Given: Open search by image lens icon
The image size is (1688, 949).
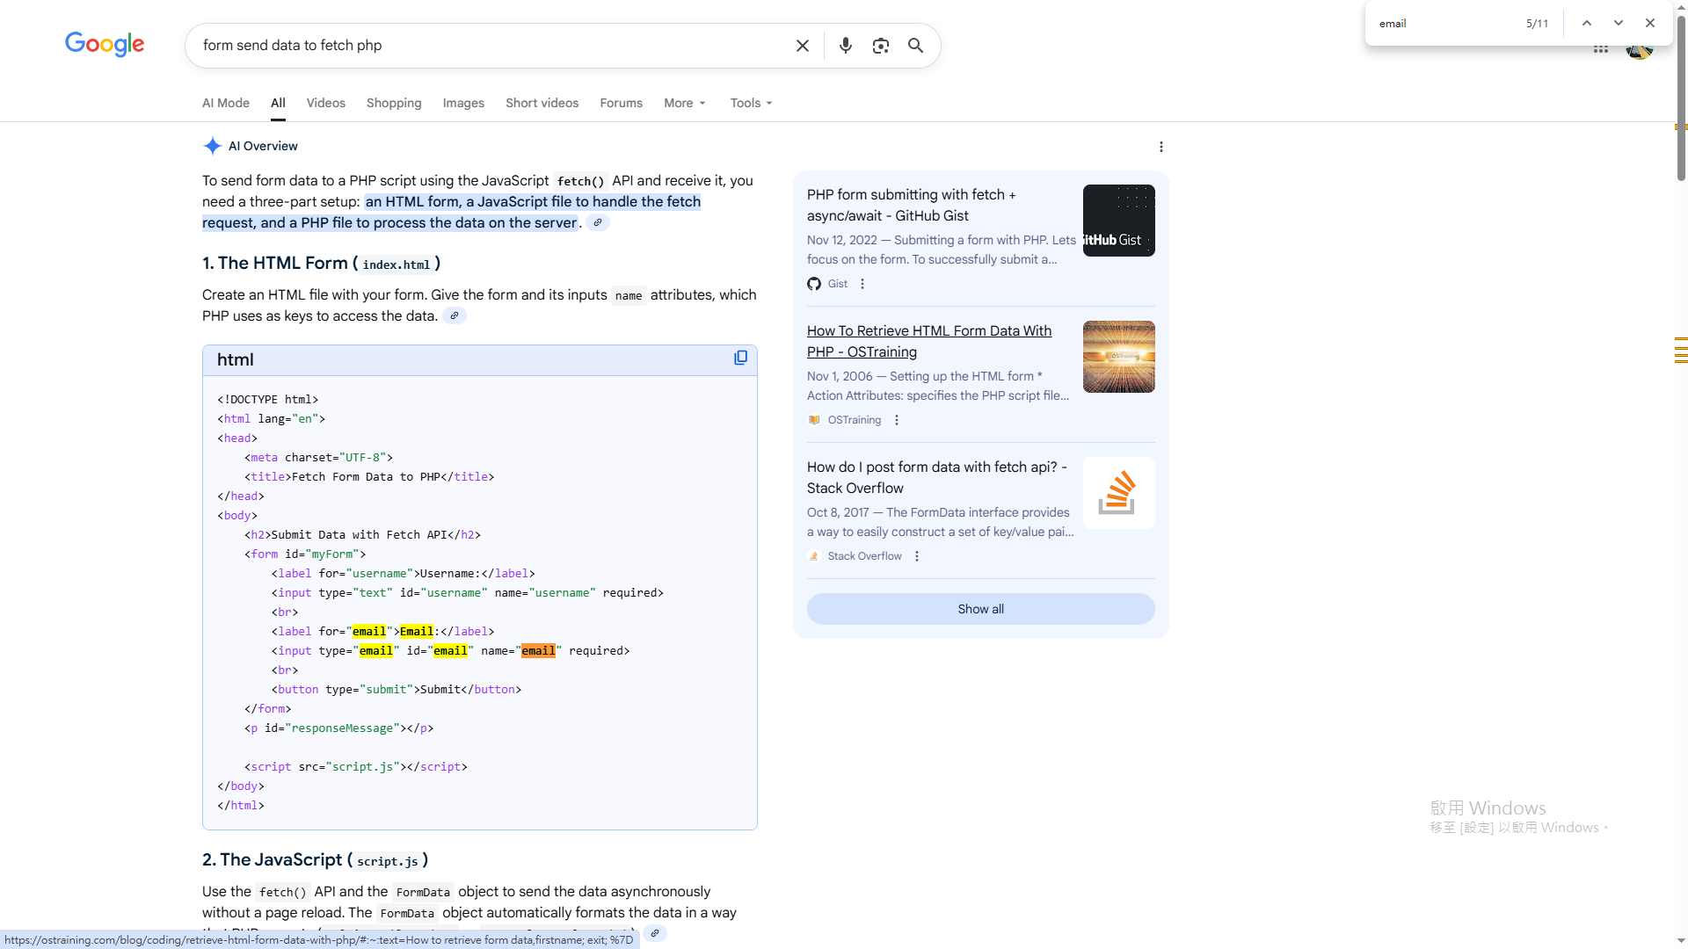Looking at the screenshot, I should pos(880,46).
